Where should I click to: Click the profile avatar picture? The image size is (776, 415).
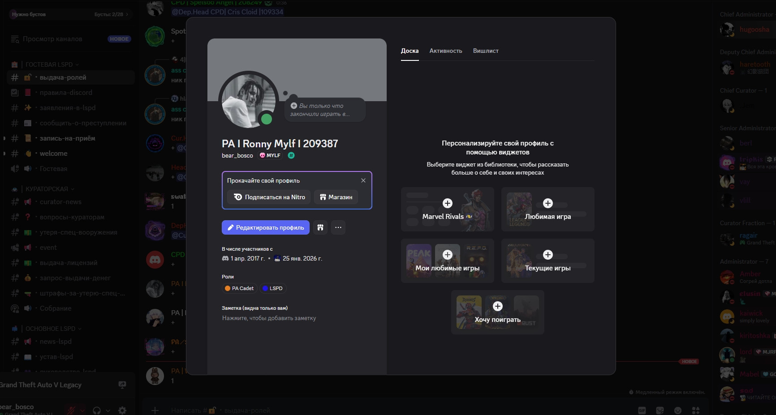click(250, 102)
